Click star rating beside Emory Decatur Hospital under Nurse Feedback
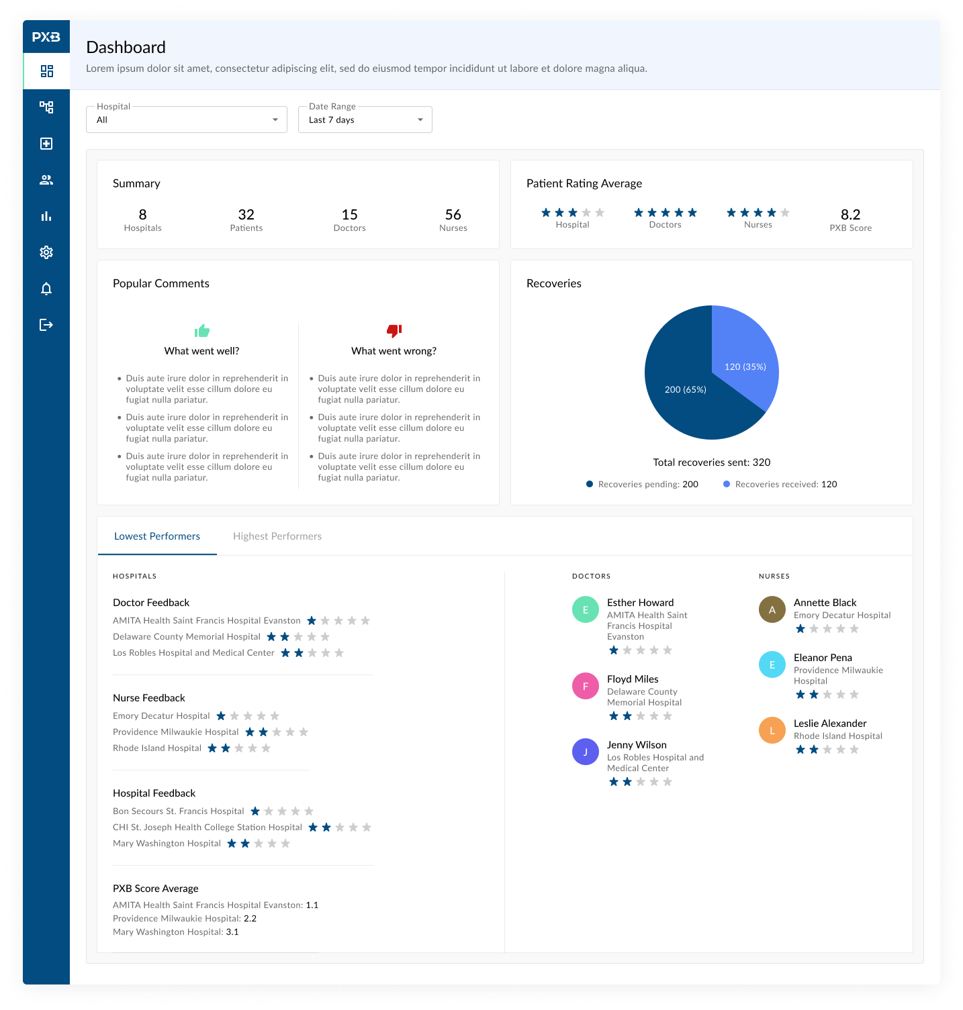 [248, 716]
